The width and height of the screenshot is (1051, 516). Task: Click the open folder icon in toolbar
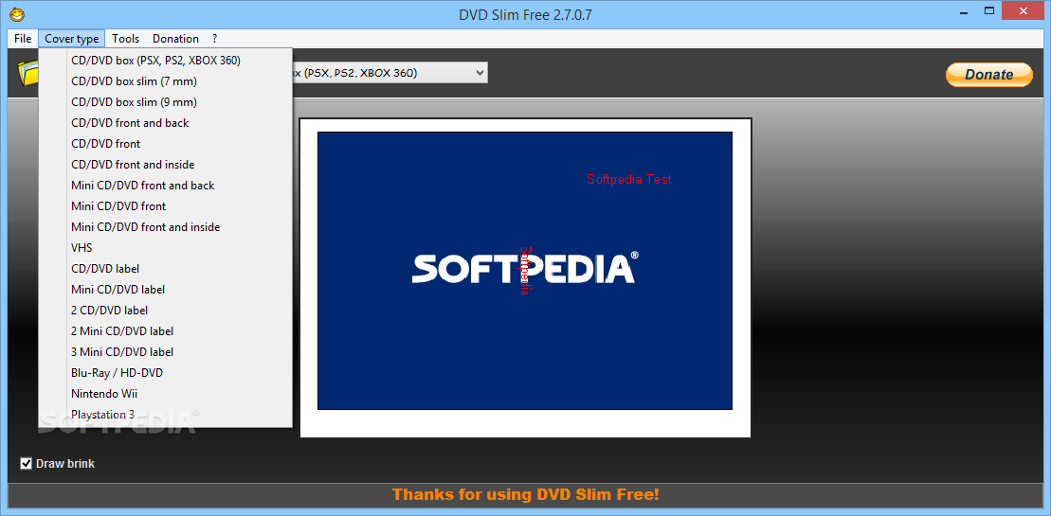[x=28, y=72]
